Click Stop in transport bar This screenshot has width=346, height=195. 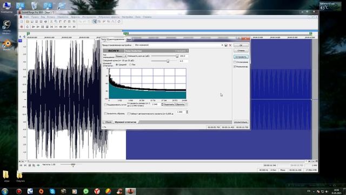coord(47,27)
